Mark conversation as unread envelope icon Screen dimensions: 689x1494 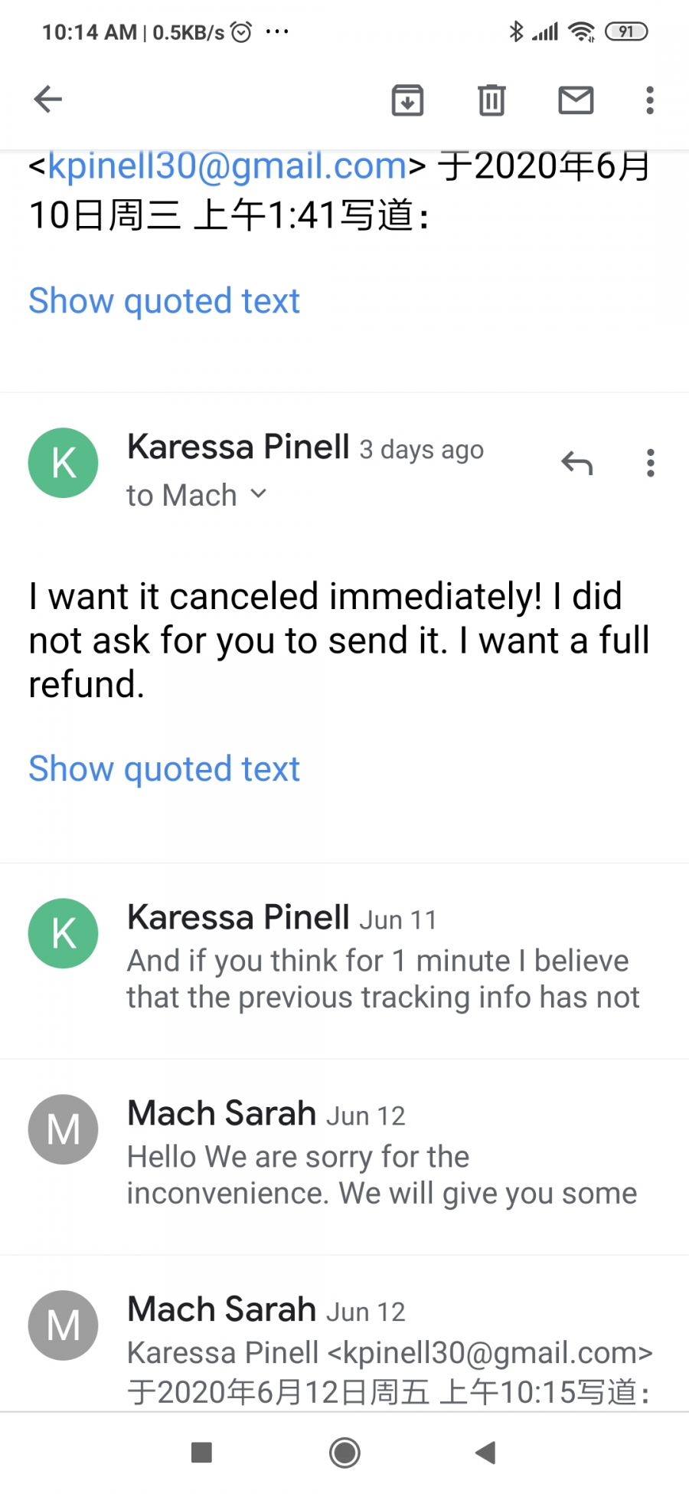576,100
